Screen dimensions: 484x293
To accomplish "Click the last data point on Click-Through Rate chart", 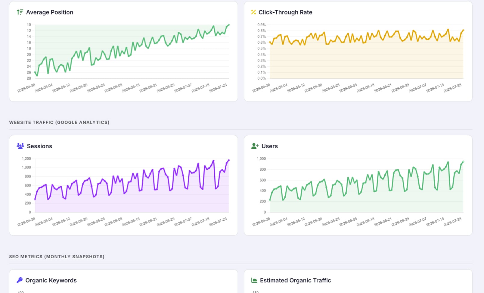I will click(x=463, y=30).
